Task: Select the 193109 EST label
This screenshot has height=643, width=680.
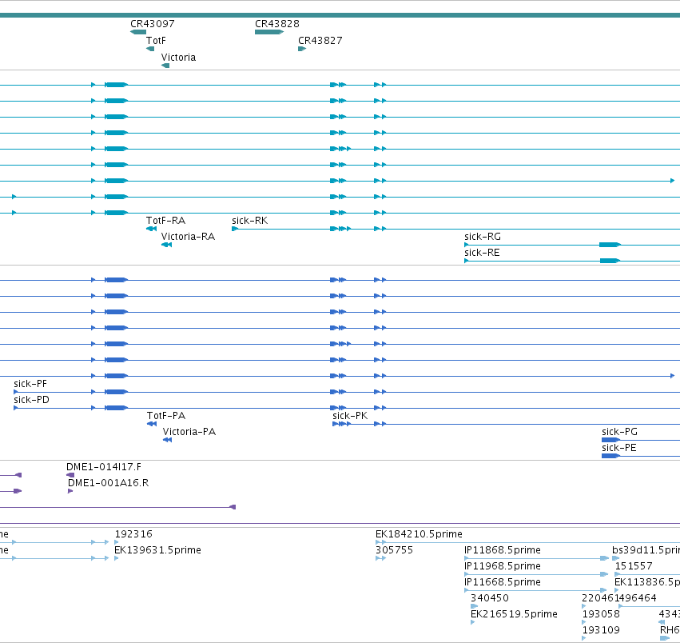Action: (601, 630)
